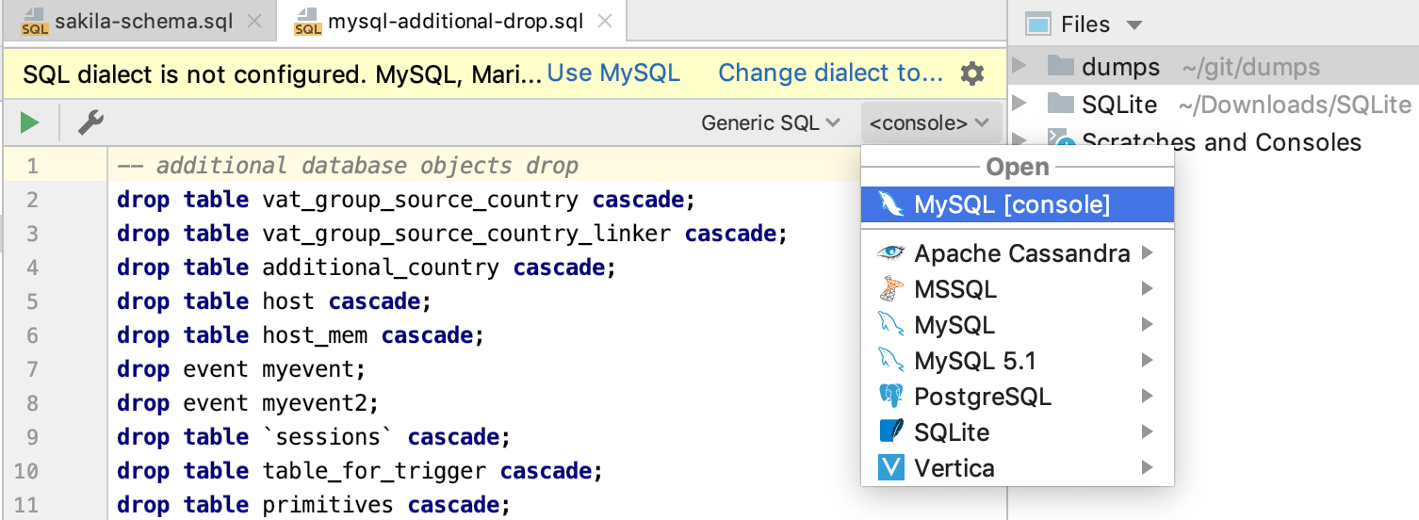Viewport: 1419px width, 520px height.
Task: Click line number 5 in the gutter
Action: click(x=33, y=302)
